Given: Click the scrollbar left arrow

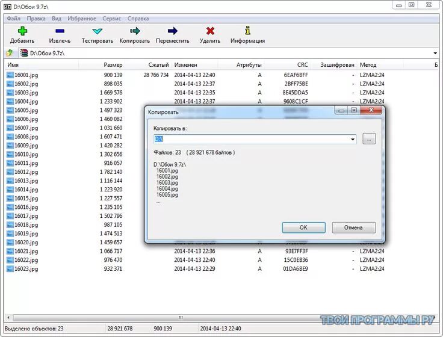Looking at the screenshot, I should (x=8, y=318).
